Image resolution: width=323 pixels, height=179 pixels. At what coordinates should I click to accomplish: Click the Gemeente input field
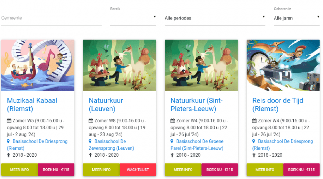[52, 18]
